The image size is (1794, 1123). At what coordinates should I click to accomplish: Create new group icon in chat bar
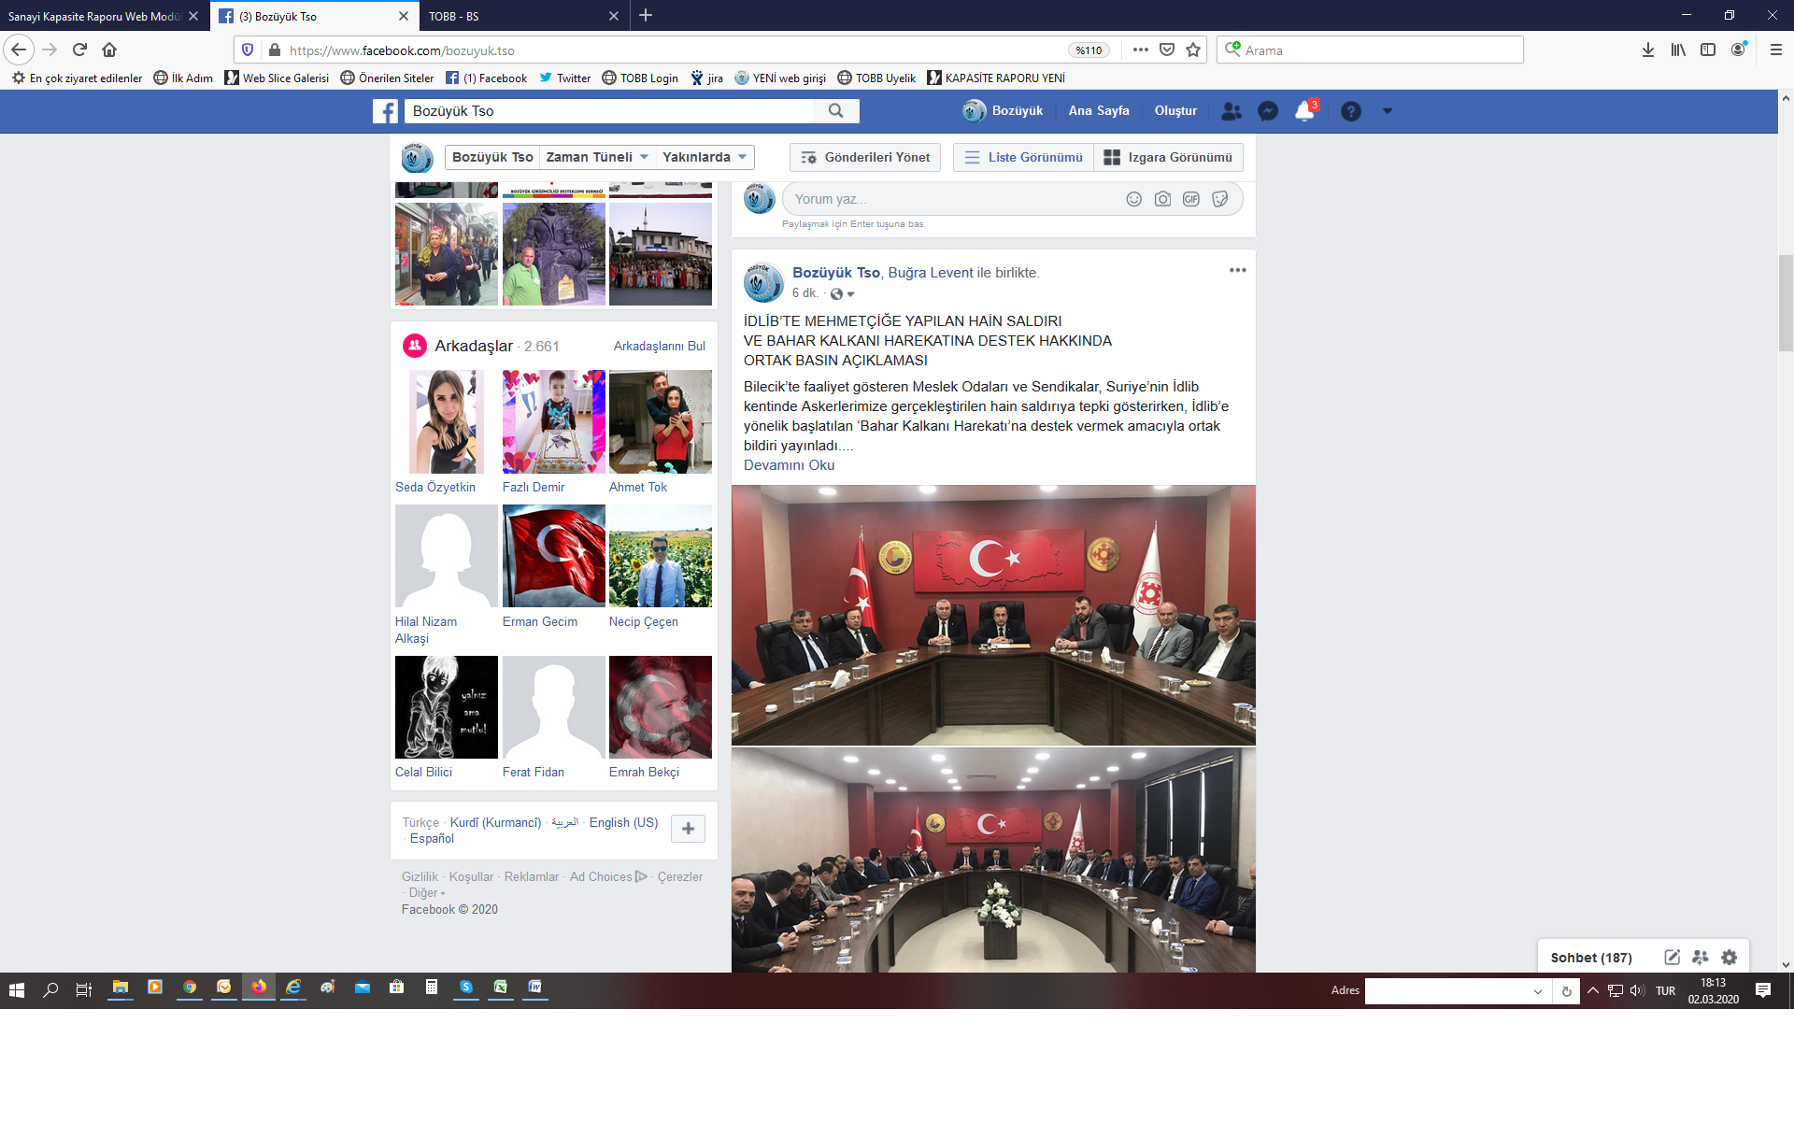(1701, 958)
